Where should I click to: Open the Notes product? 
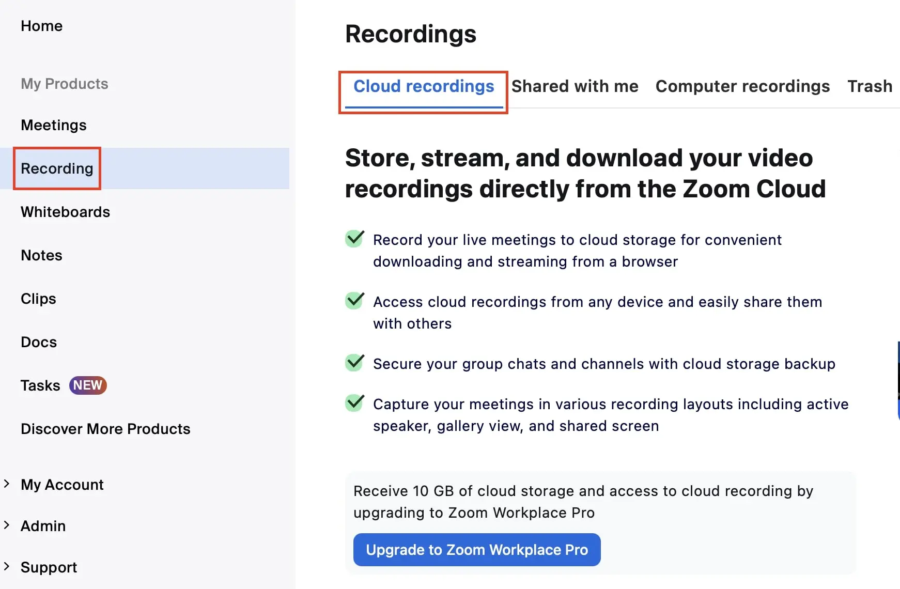41,255
